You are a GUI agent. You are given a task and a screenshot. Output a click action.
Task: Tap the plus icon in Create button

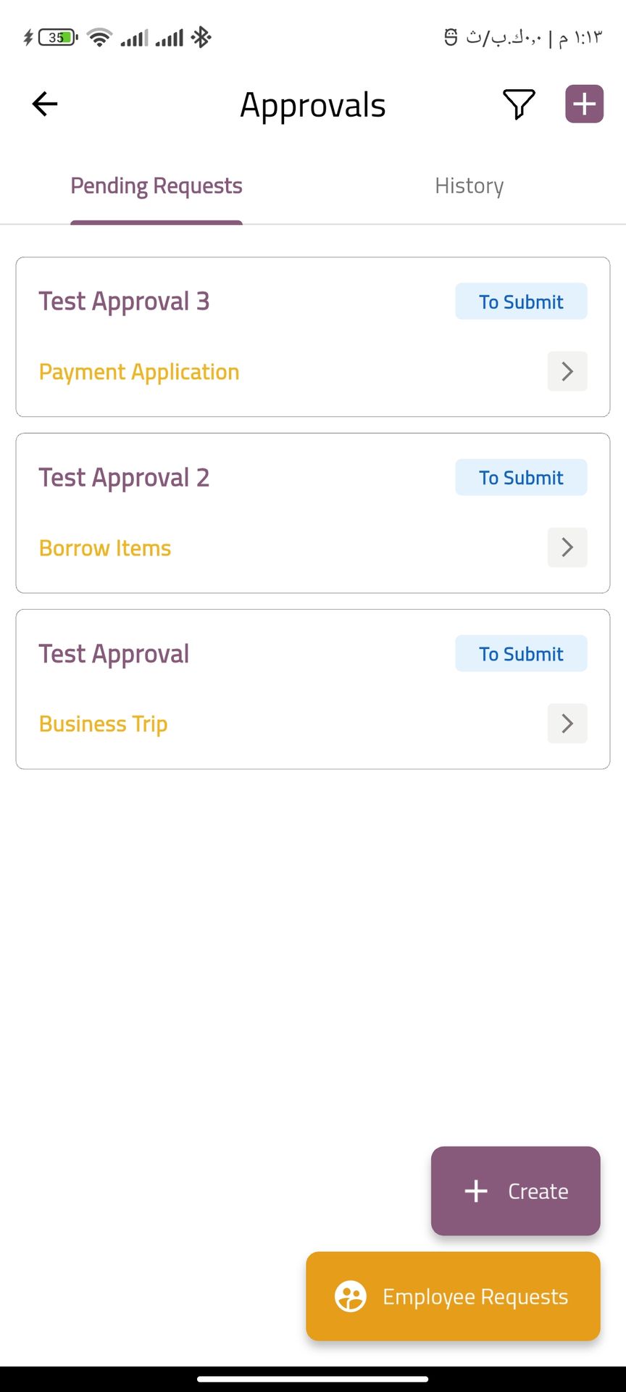pyautogui.click(x=476, y=1191)
